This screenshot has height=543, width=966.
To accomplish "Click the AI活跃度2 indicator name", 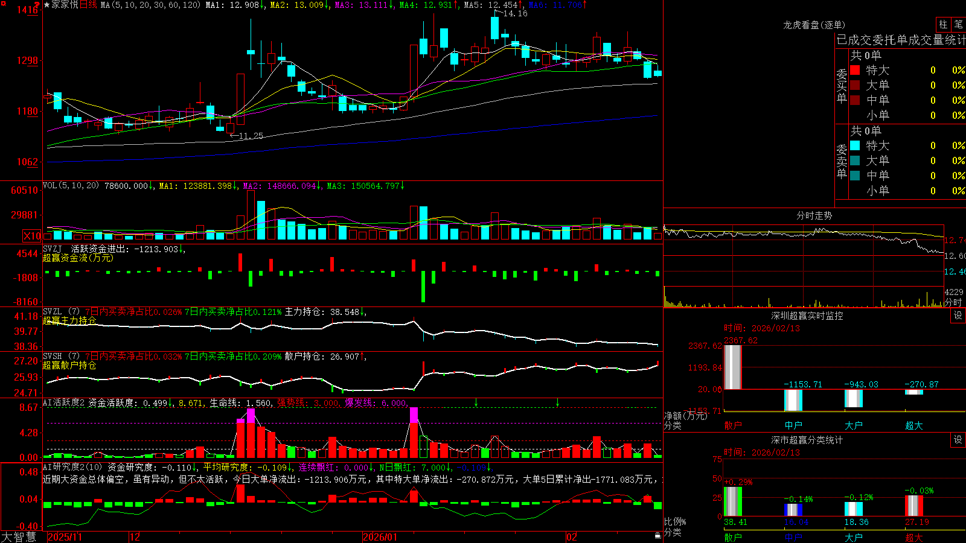I will [x=64, y=402].
